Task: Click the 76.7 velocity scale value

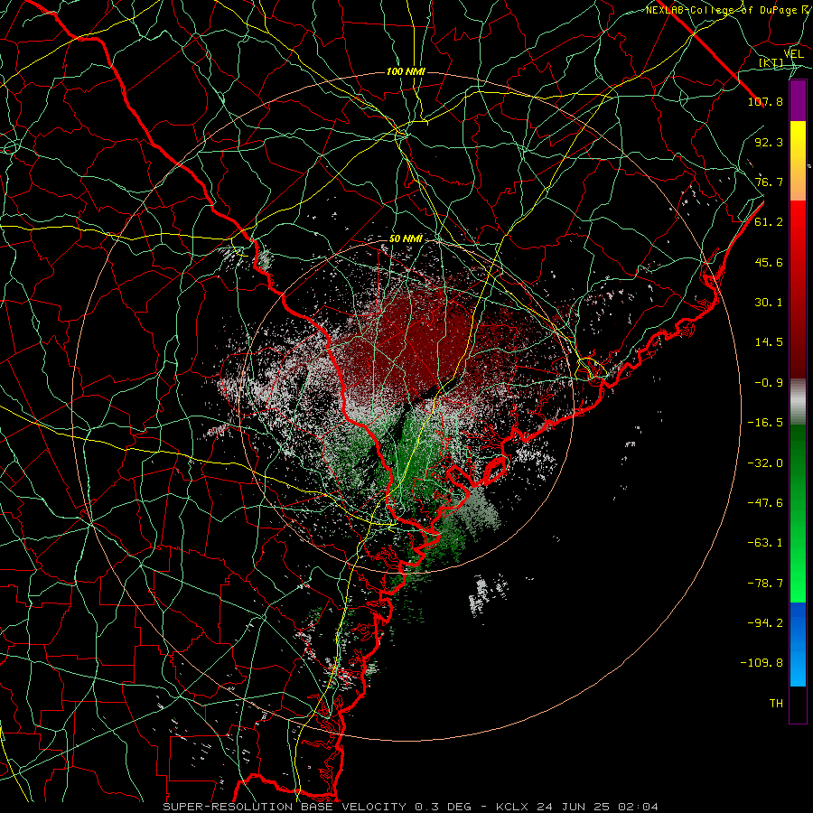Action: tap(769, 182)
